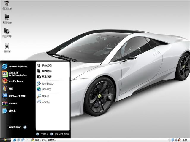Open the Run (运行) dialog
The image size is (190, 142).
click(x=44, y=102)
